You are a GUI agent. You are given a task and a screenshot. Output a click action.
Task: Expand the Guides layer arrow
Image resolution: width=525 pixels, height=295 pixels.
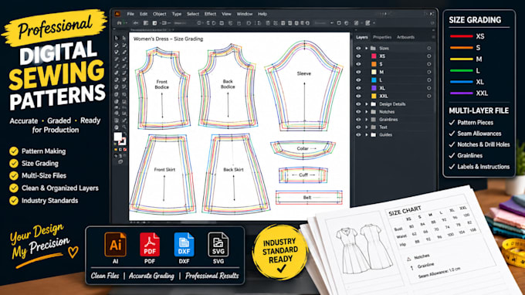click(x=366, y=134)
